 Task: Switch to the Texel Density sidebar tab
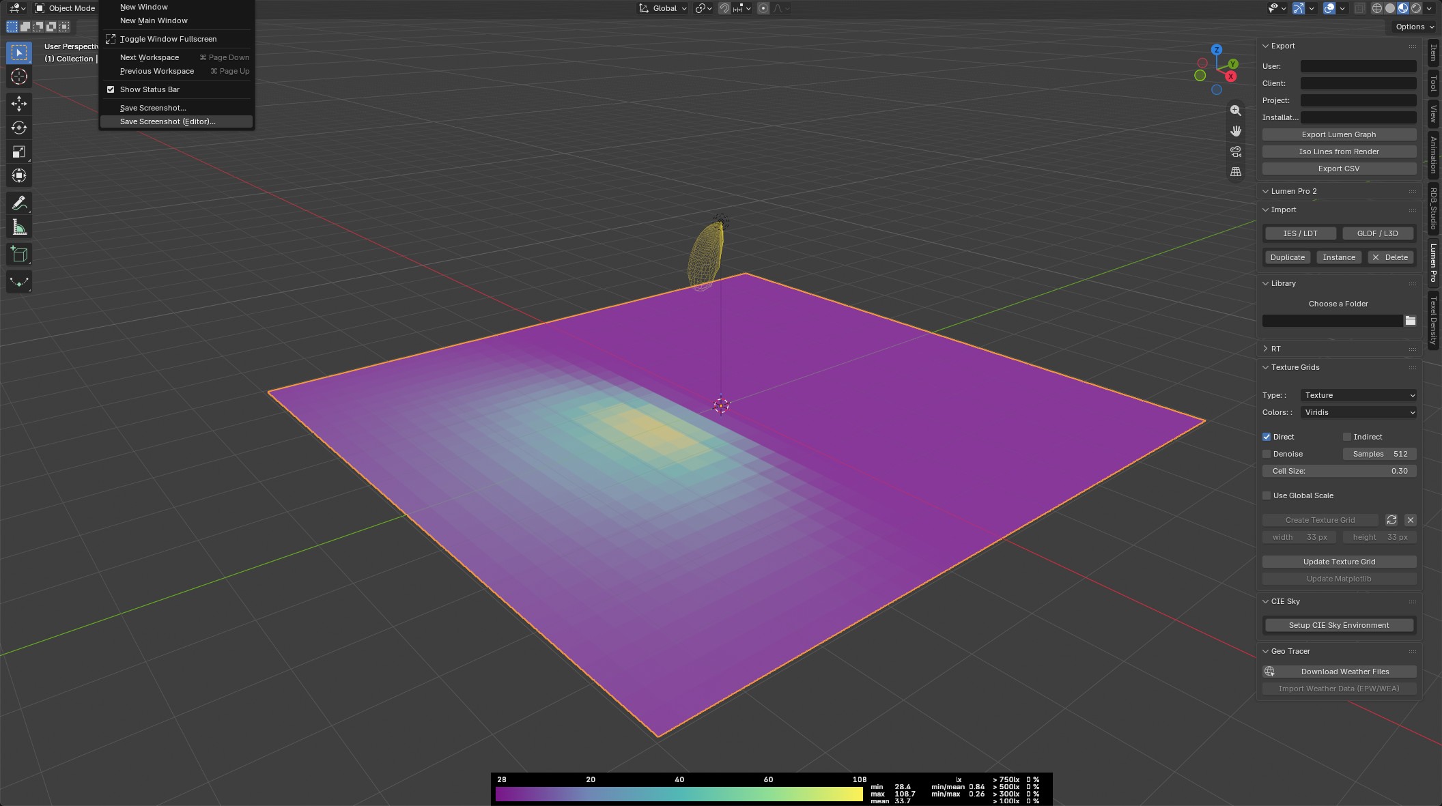(x=1433, y=320)
